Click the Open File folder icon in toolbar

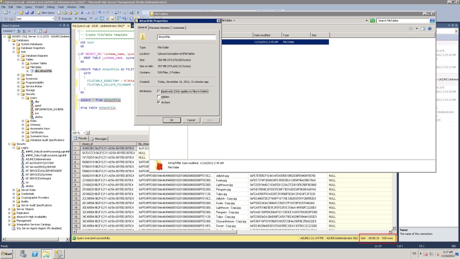[x=21, y=13]
